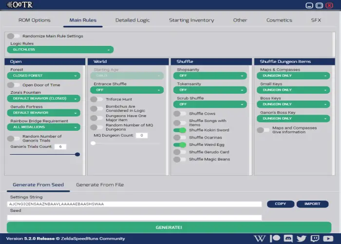Enable Random Number of MQ Dungeons

96,127
